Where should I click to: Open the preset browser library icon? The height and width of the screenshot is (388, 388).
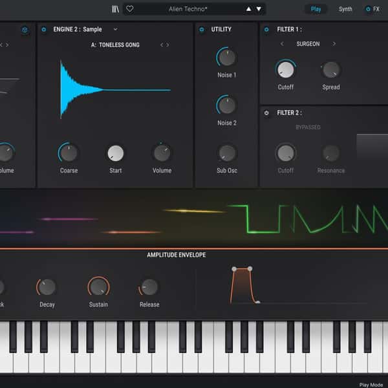(116, 9)
